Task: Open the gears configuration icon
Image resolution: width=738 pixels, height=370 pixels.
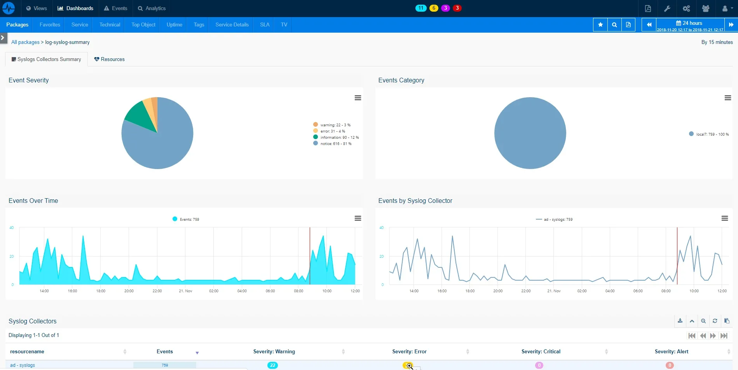Action: tap(686, 9)
